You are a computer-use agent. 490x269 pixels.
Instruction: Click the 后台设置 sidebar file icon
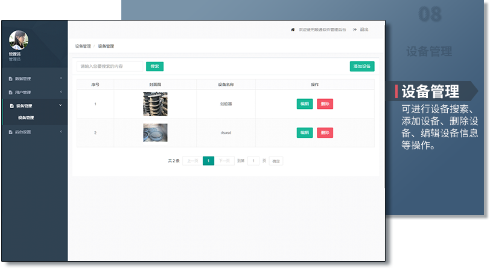point(10,132)
